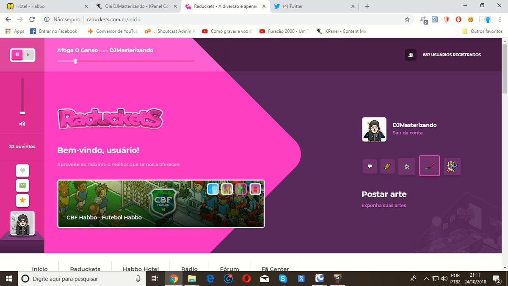
Task: Select the first blue banner thumbnail
Action: (213, 189)
